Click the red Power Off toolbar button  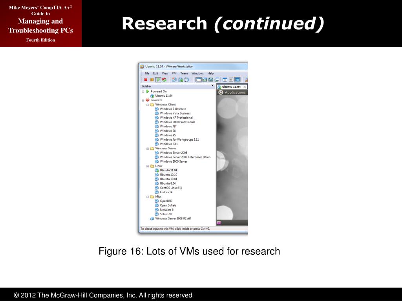click(x=146, y=80)
